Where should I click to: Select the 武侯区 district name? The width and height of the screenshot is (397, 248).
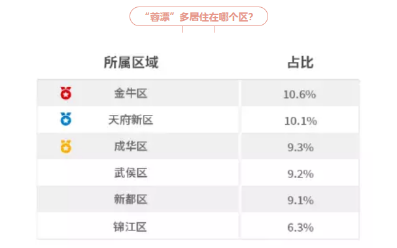pyautogui.click(x=131, y=173)
